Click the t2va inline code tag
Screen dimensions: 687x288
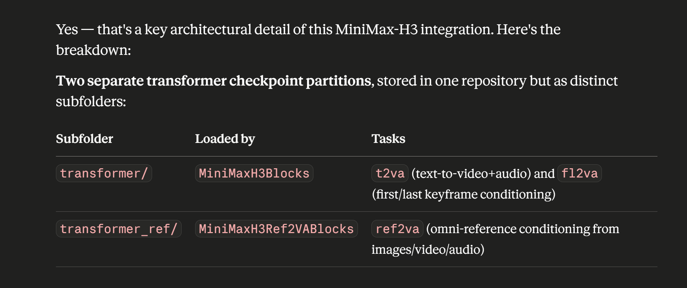pyautogui.click(x=390, y=173)
